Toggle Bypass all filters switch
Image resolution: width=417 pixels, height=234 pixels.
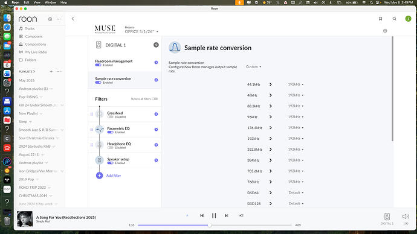(x=155, y=99)
